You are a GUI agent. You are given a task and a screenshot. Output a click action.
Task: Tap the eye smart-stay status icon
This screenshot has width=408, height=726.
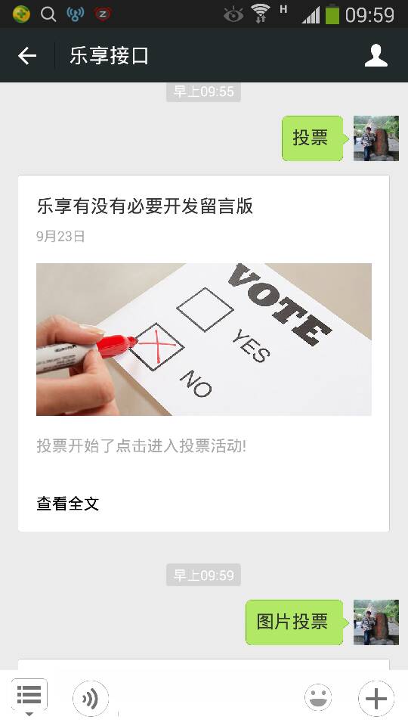pos(233,15)
